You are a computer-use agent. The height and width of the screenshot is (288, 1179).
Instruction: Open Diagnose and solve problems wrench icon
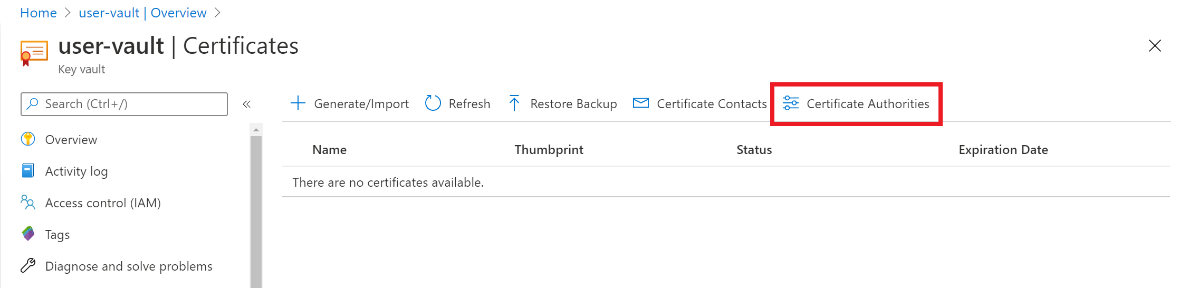click(28, 265)
